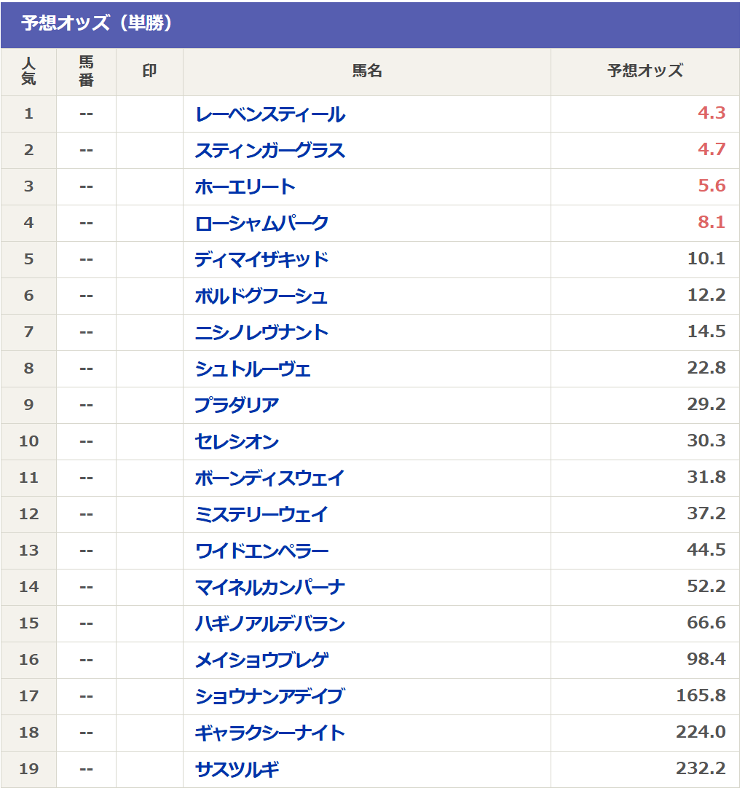Open the ディマイザキッド horse page
Viewport: 745px width, 796px height.
(x=261, y=260)
